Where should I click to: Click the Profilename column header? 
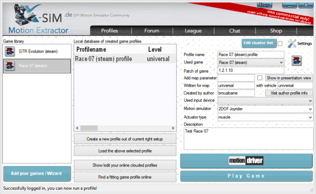[x=110, y=49]
